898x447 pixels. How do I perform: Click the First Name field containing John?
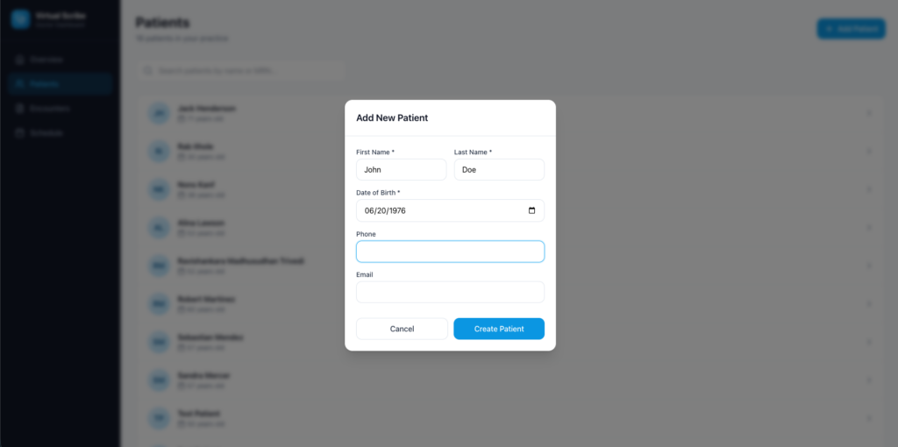point(401,170)
